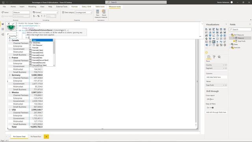Viewport: 252px width, 142px height.
Task: Click the New measure ribbon icon
Action: click(x=98, y=14)
